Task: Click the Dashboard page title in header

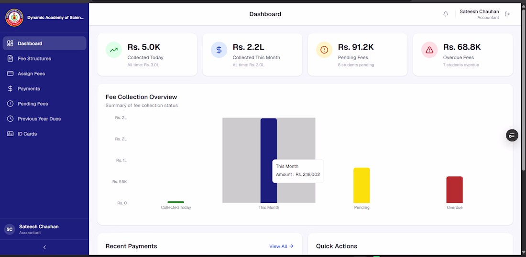Action: point(265,14)
